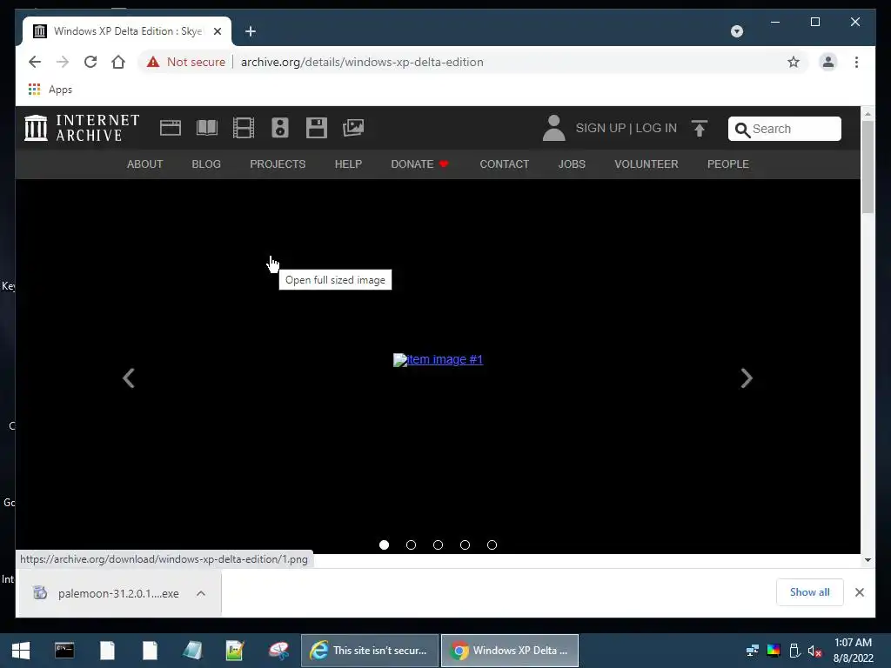Click the SIGN UP link
This screenshot has width=891, height=668.
click(600, 128)
